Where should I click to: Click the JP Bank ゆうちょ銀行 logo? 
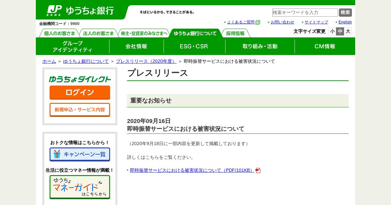point(80,10)
